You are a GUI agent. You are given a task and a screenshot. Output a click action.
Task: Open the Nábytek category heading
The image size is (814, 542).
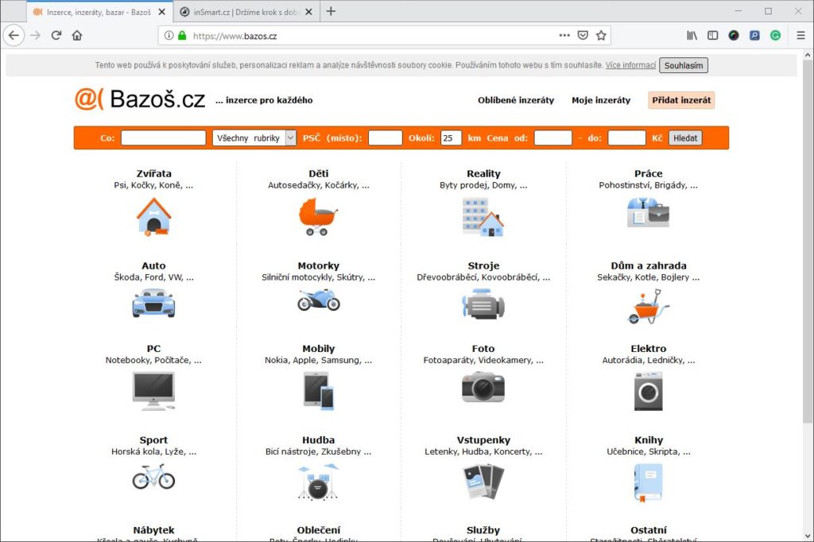point(153,530)
